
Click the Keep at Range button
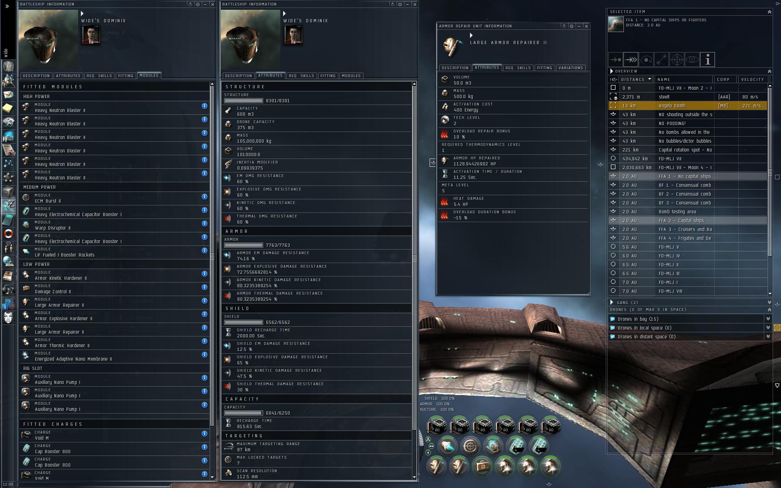[662, 59]
